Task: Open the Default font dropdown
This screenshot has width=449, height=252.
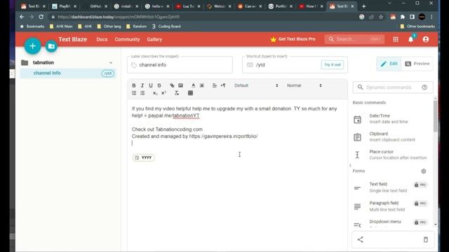Action: pos(255,85)
